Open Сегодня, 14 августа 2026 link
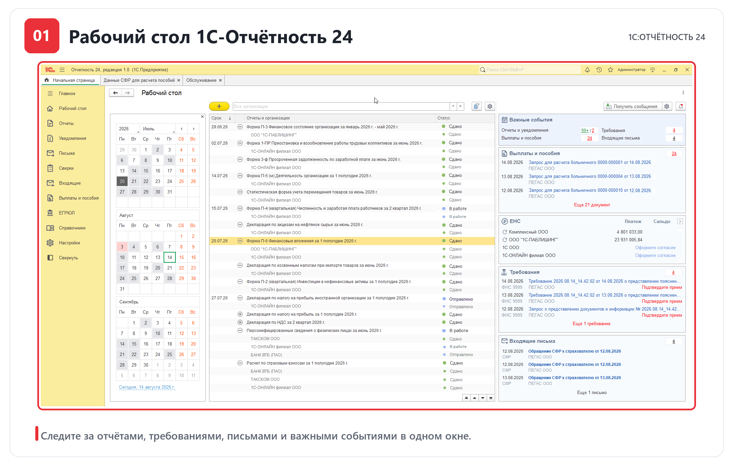 pos(147,387)
